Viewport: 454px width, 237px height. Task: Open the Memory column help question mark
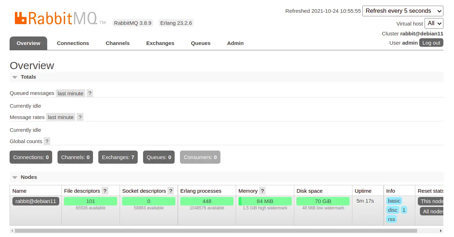click(x=262, y=191)
